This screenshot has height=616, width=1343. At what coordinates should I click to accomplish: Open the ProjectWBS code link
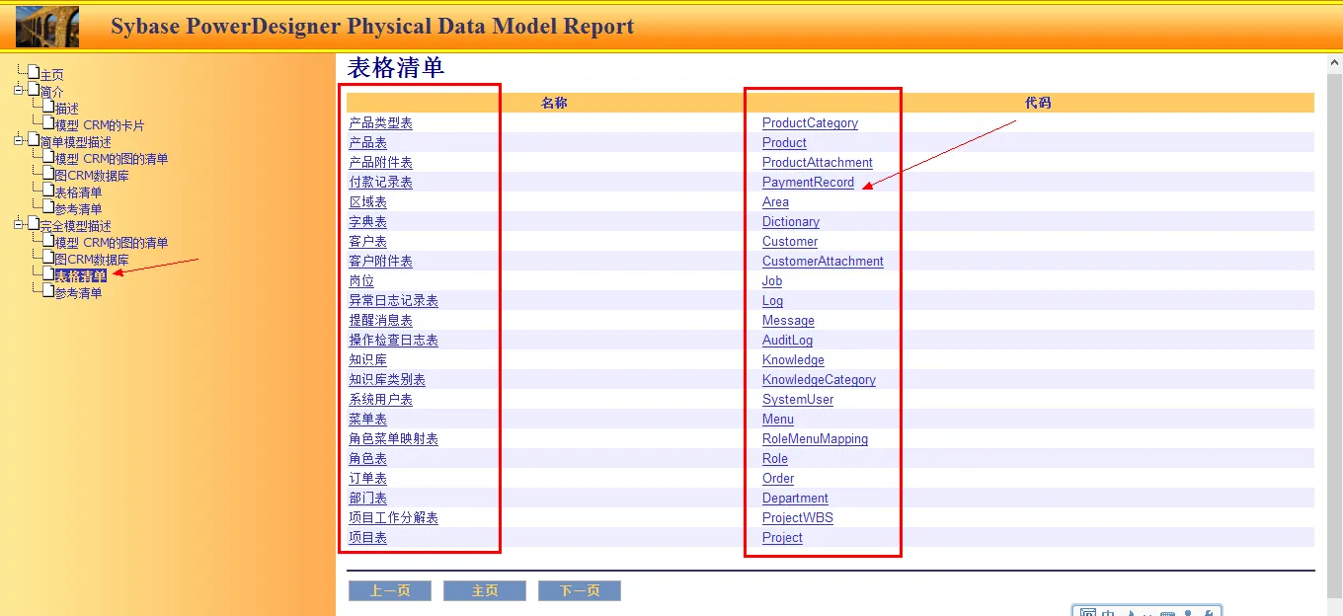(798, 518)
